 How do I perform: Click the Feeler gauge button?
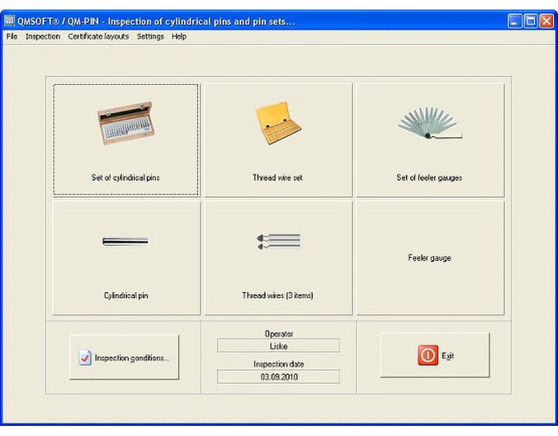pos(430,258)
